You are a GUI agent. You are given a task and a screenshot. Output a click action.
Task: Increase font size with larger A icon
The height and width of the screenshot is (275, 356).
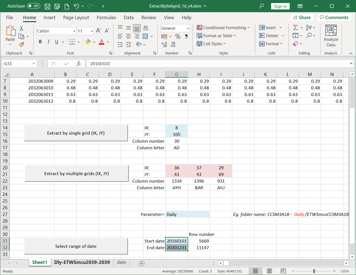click(99, 31)
